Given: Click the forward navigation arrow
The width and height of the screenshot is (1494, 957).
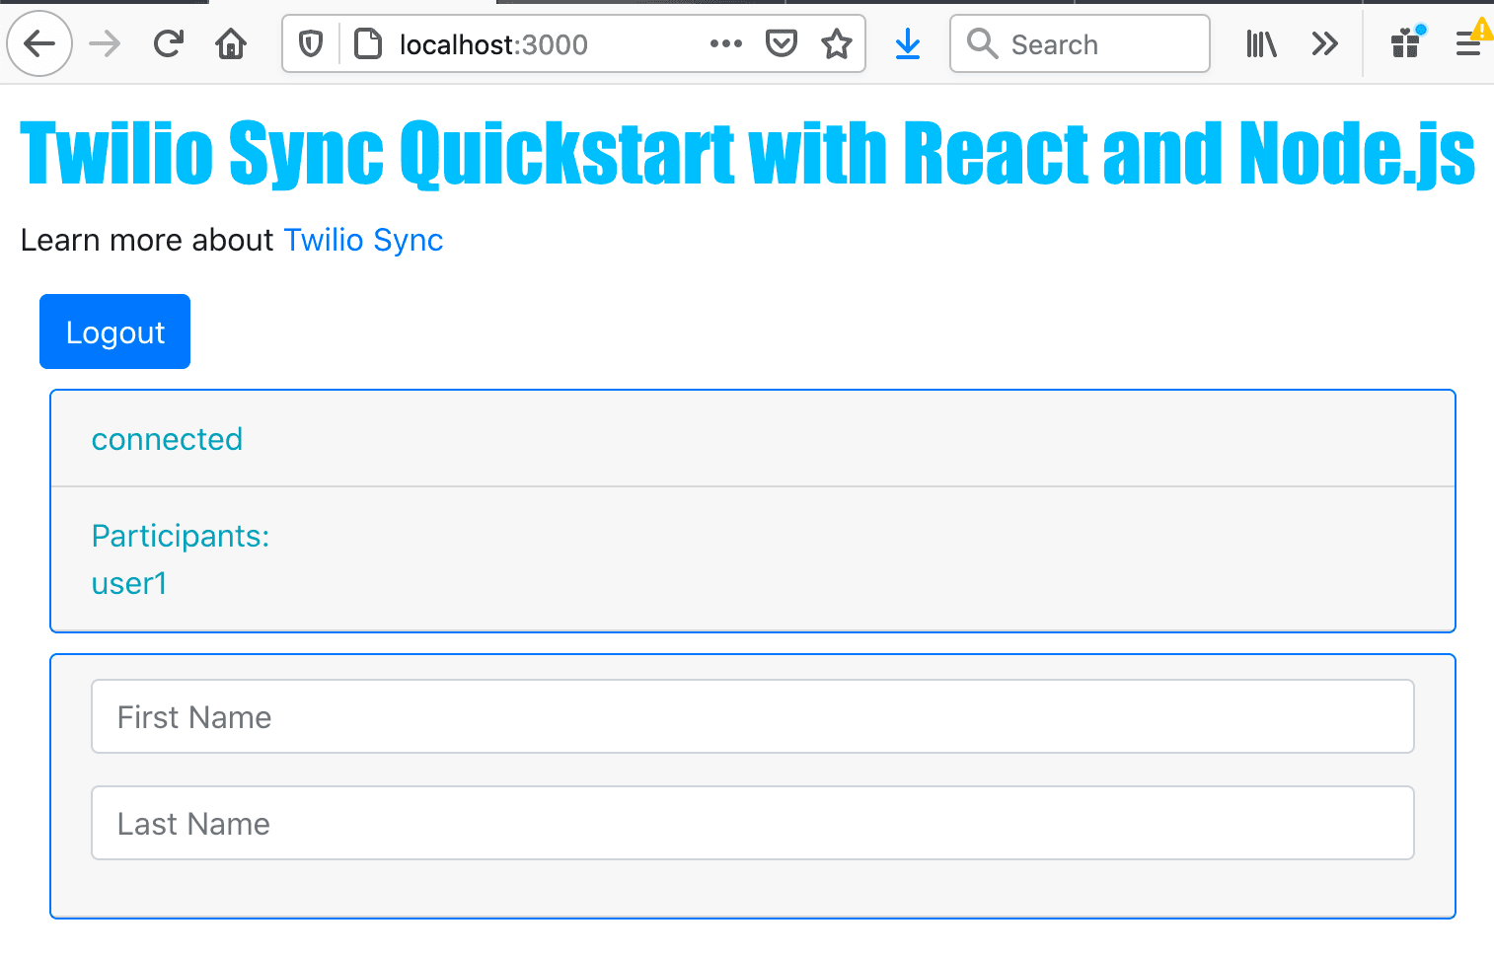Looking at the screenshot, I should 104,43.
